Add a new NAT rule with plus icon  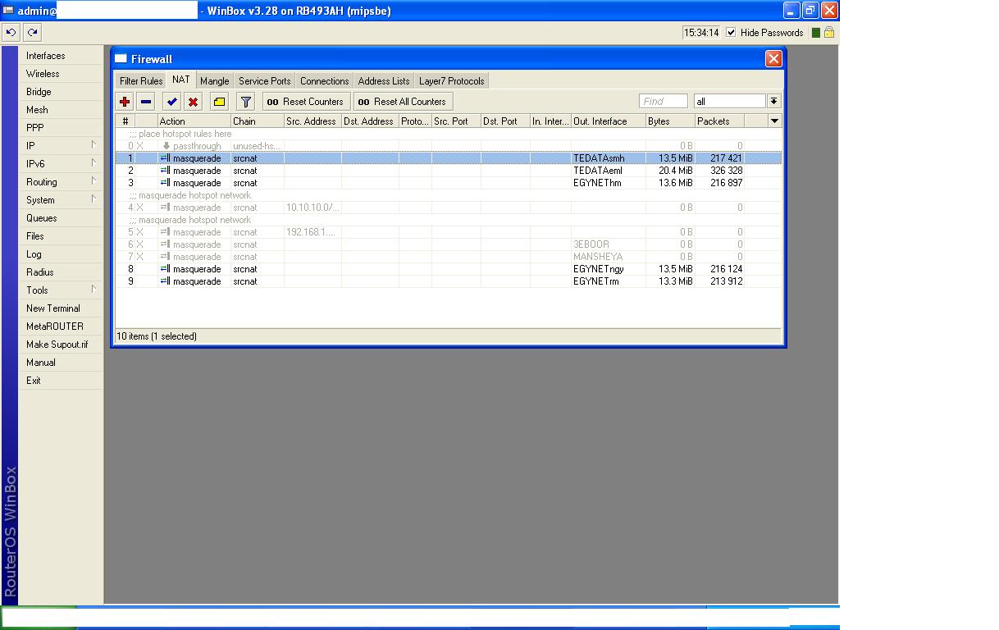pyautogui.click(x=125, y=102)
